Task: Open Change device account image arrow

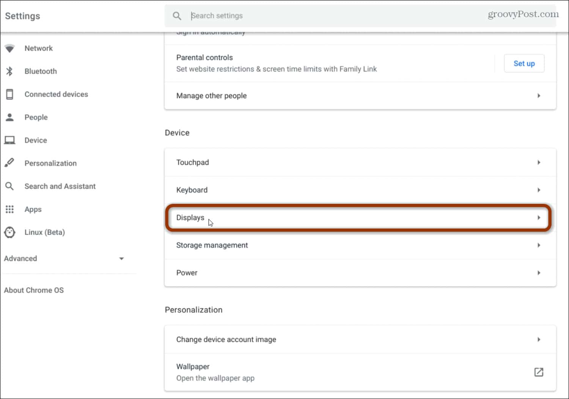Action: tap(539, 340)
